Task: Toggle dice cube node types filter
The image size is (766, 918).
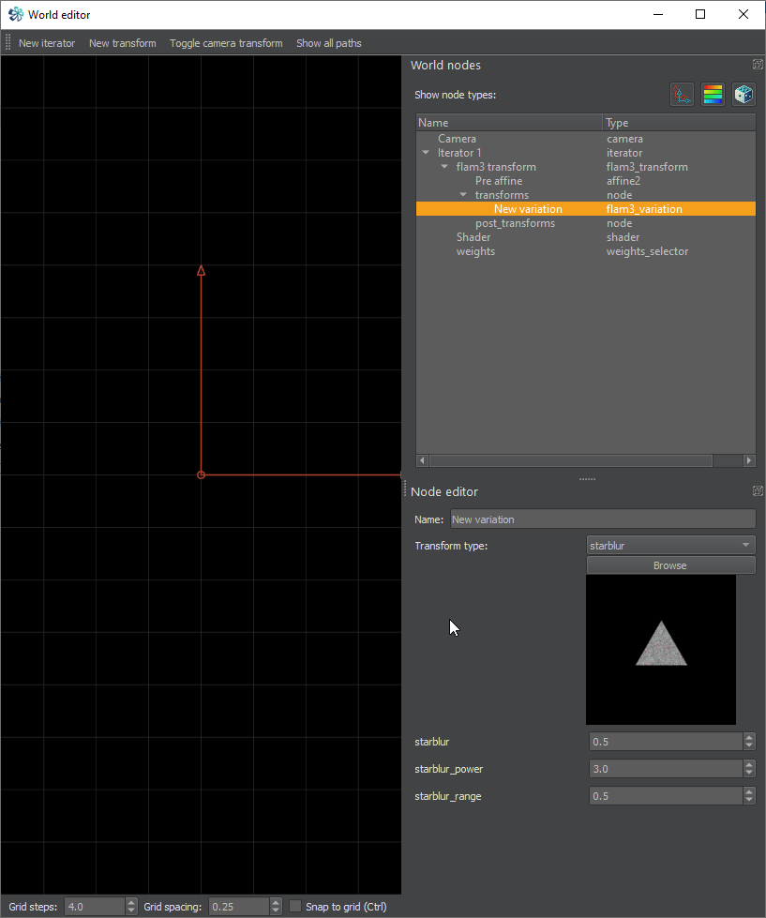Action: 743,95
